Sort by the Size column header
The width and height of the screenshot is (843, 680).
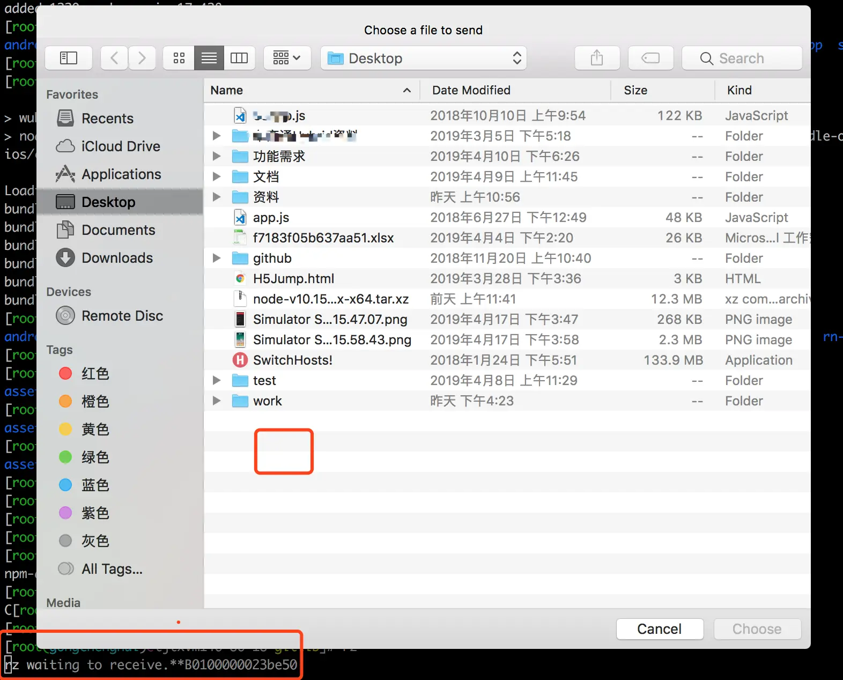(662, 90)
